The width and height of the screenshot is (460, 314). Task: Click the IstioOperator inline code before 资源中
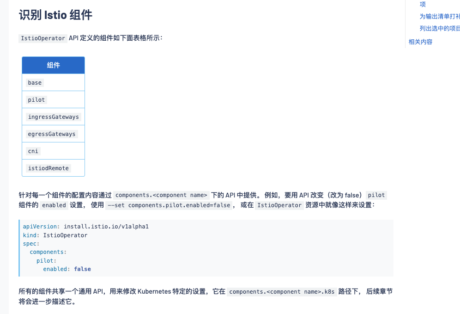[x=279, y=205]
